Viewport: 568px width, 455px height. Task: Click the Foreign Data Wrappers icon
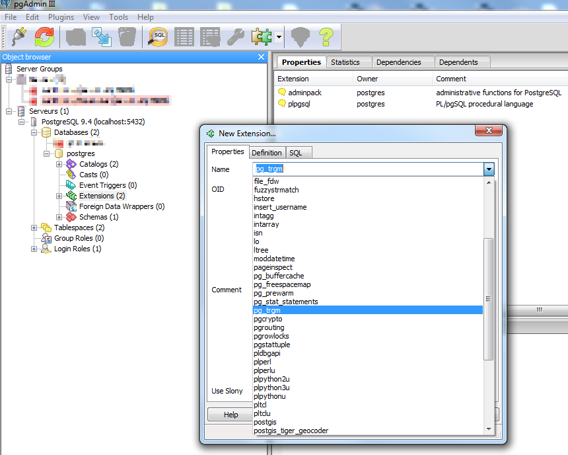71,206
